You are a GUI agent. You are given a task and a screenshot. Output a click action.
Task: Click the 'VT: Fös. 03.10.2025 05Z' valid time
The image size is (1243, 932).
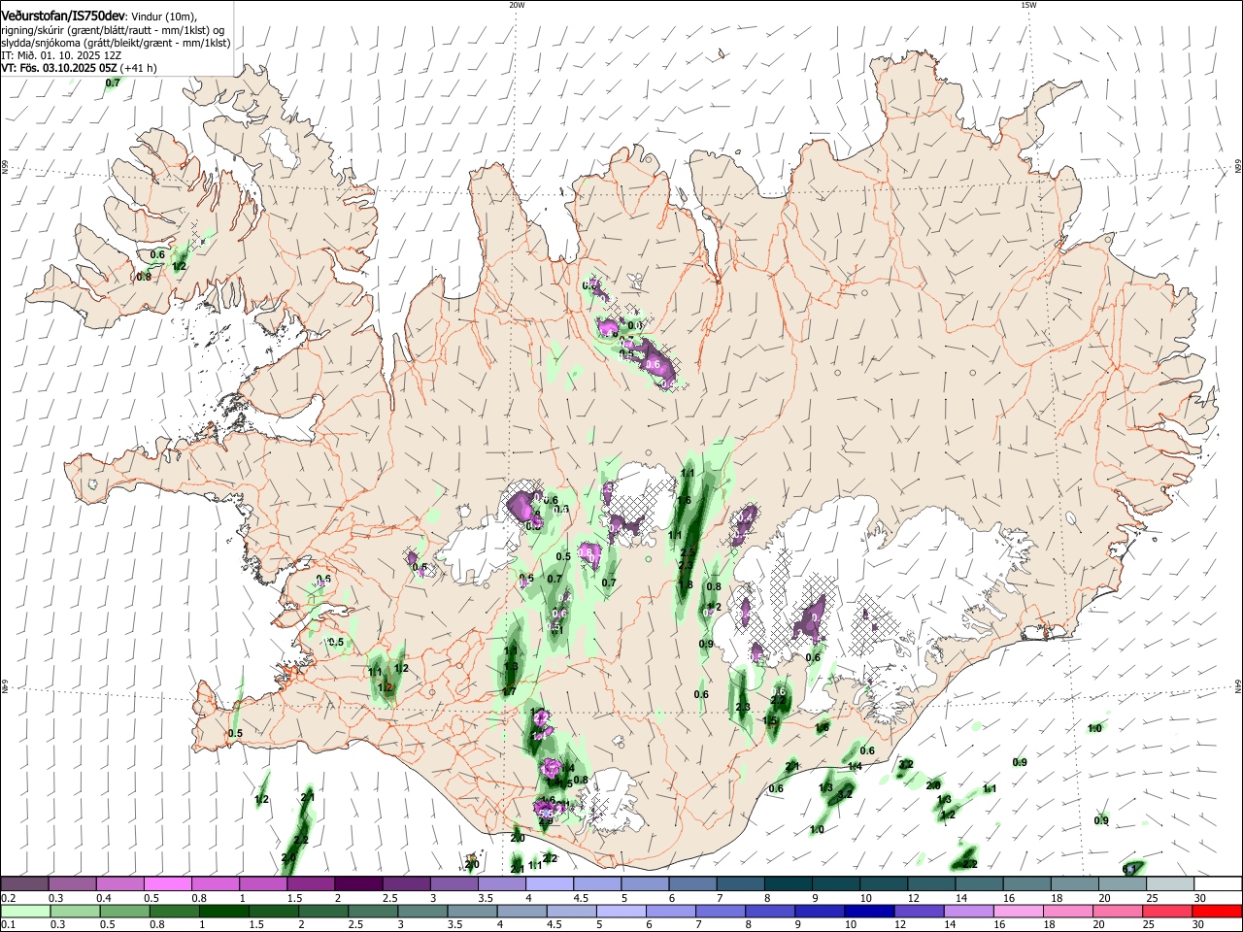point(59,68)
